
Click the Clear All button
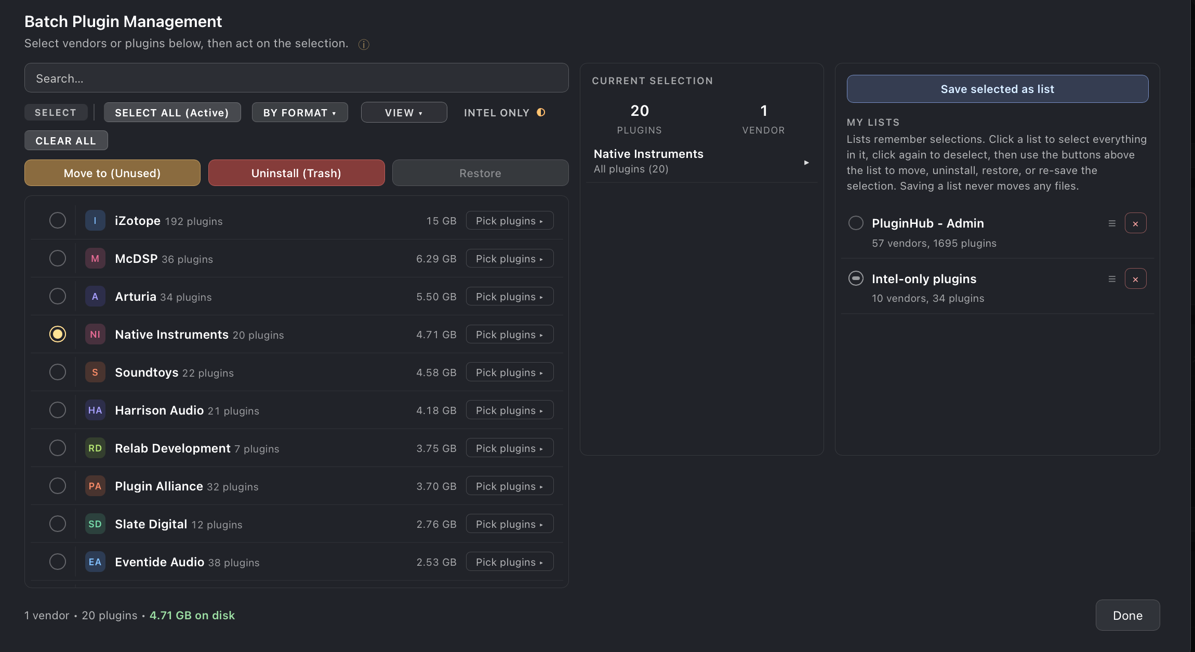[x=66, y=140]
